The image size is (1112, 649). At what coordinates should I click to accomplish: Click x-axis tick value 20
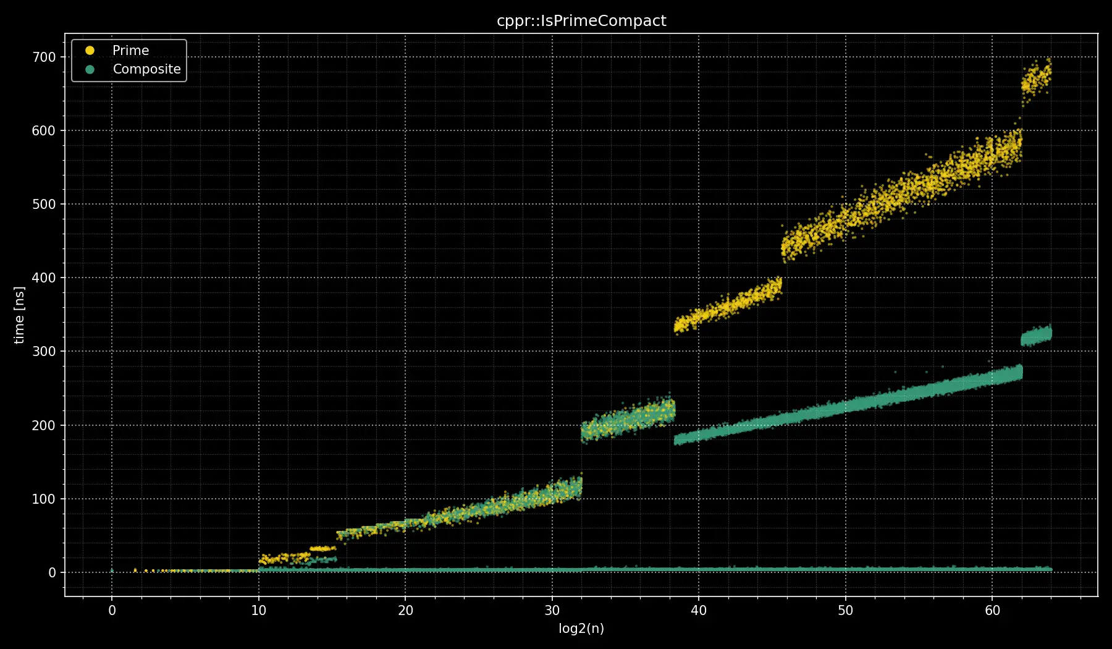(x=405, y=611)
